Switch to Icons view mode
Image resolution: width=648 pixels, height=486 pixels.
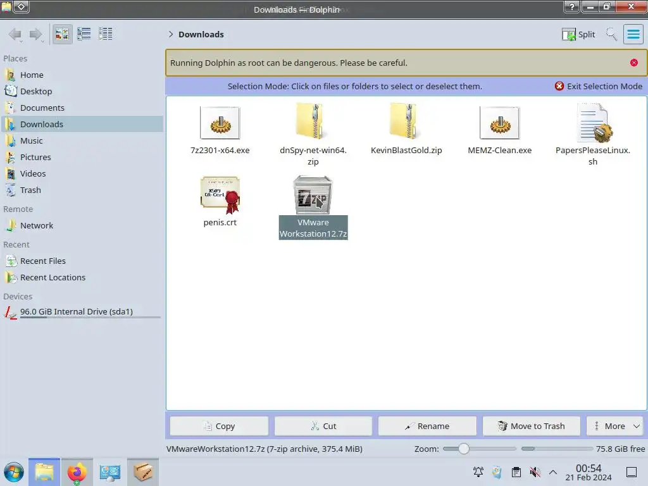click(x=63, y=34)
